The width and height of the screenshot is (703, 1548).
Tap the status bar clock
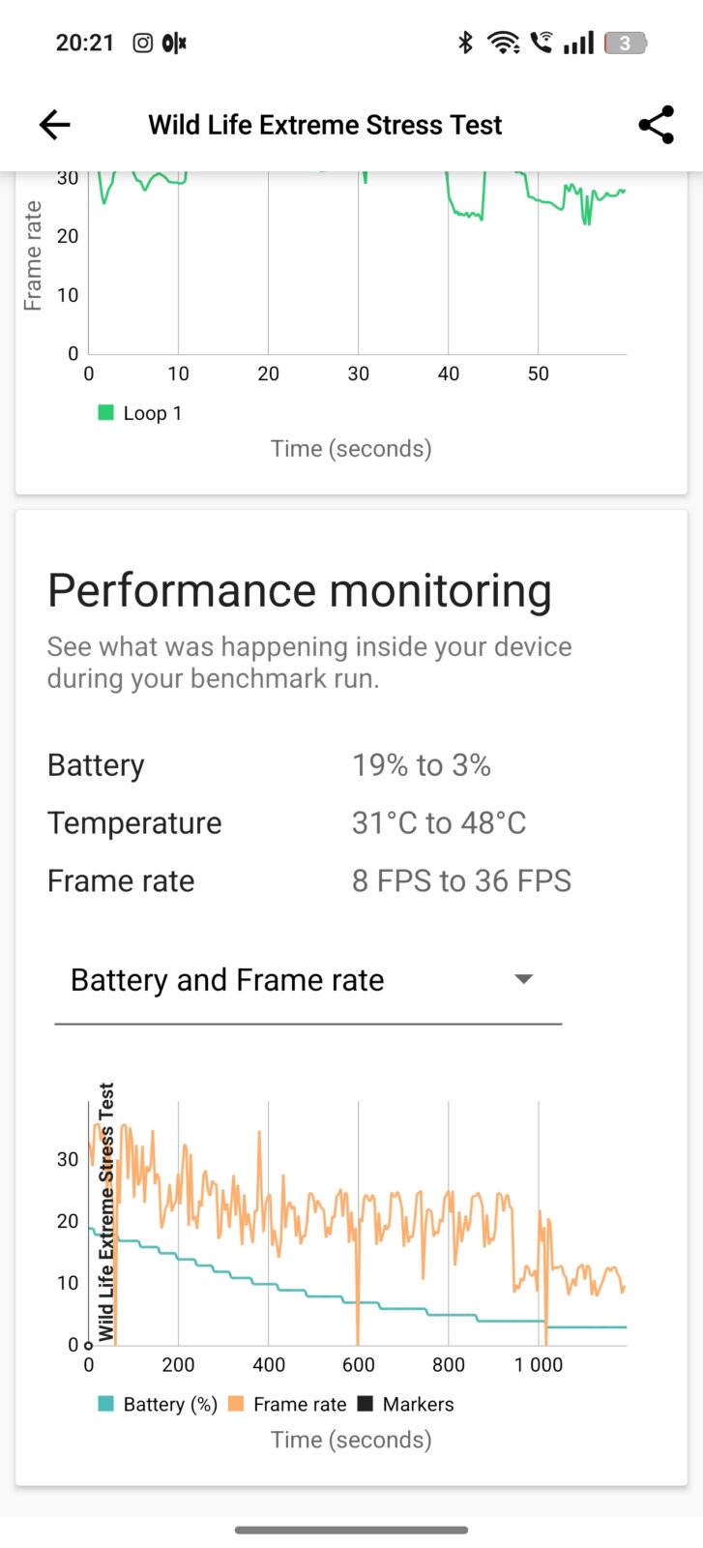coord(85,43)
